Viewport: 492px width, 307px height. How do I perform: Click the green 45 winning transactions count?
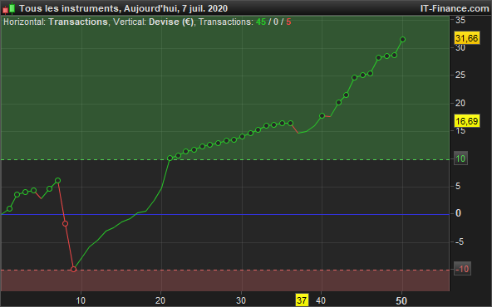pos(261,22)
